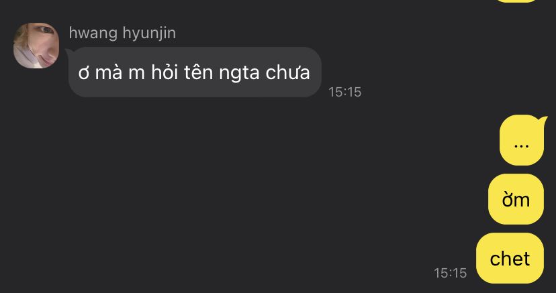Screen dimensions: 556x293
Task: Click the word "hỏi" in the gray bubble
Action: pos(164,72)
